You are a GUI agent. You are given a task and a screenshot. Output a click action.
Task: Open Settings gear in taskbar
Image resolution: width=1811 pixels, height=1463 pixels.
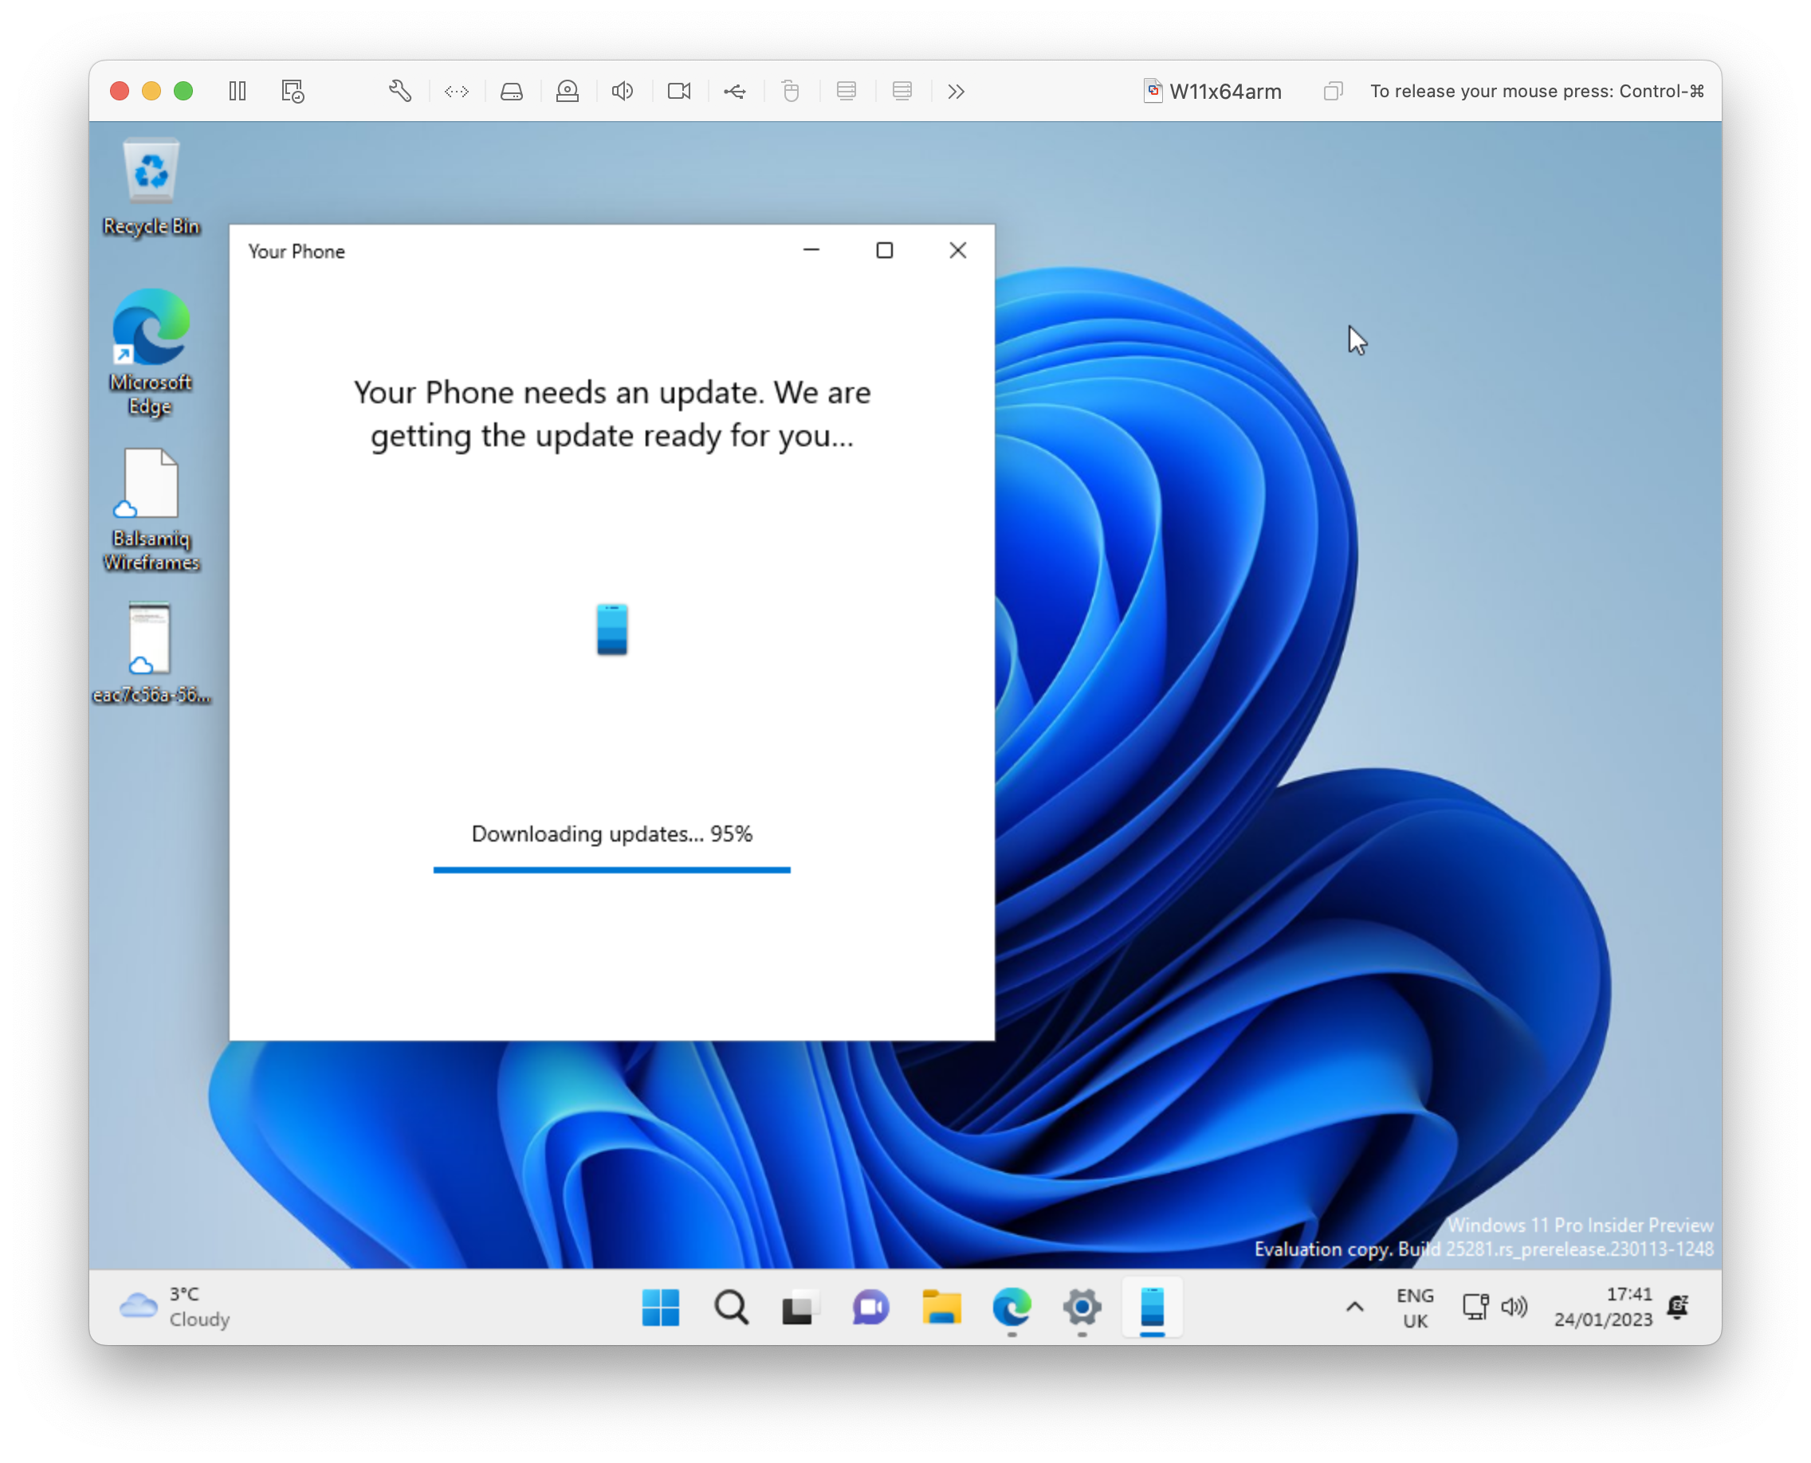click(x=1082, y=1307)
